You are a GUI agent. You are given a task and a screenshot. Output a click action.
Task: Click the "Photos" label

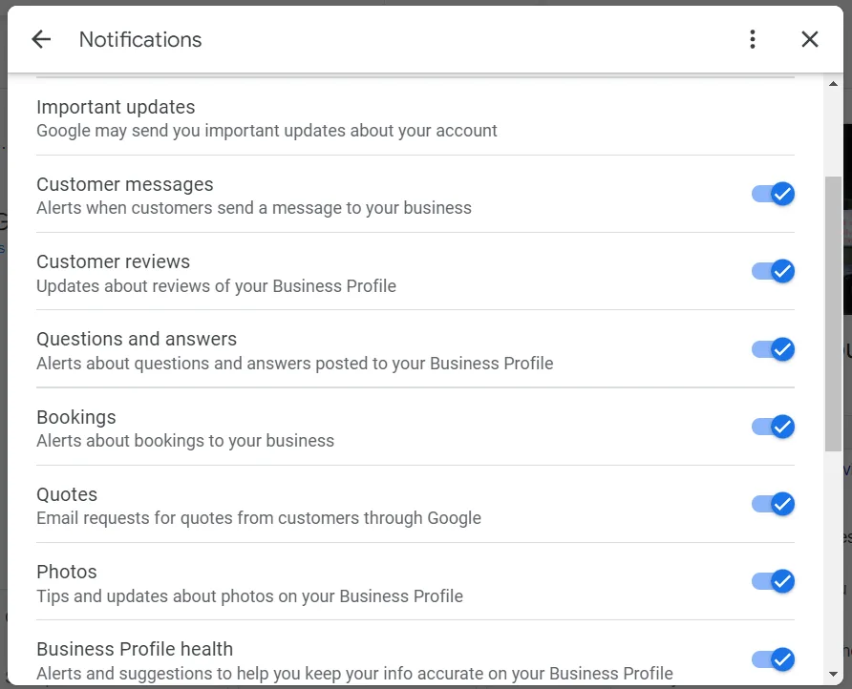(x=67, y=572)
